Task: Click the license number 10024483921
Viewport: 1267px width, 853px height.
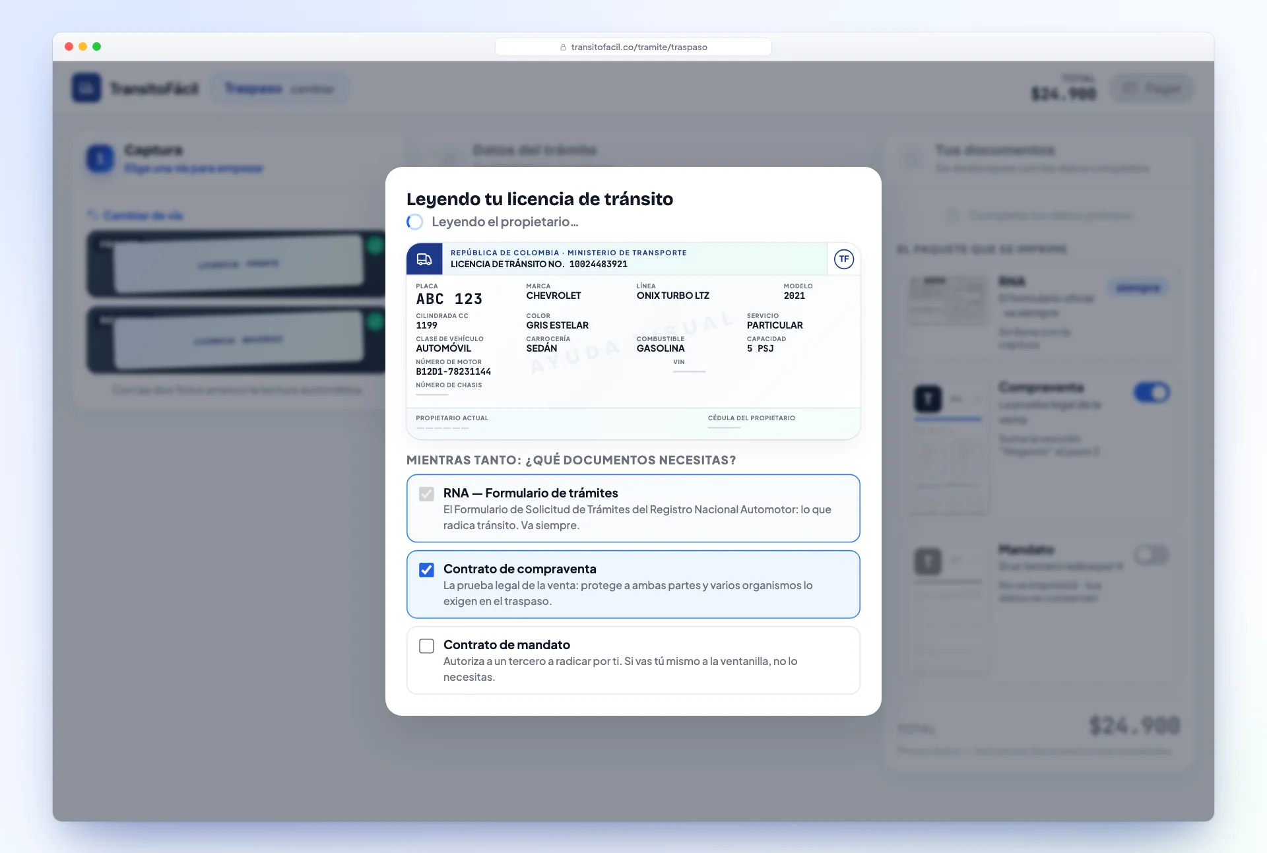Action: click(x=599, y=265)
